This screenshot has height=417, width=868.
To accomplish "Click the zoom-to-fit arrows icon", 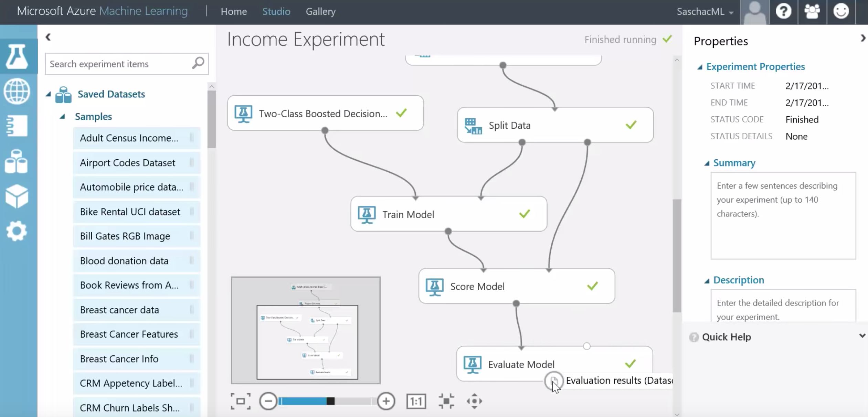I will (x=446, y=401).
